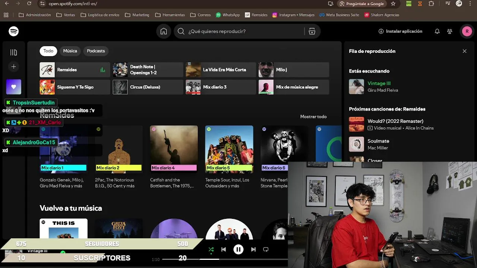The image size is (477, 268).
Task: Select Would? (2022 Remaster) in queue
Action: point(395,121)
